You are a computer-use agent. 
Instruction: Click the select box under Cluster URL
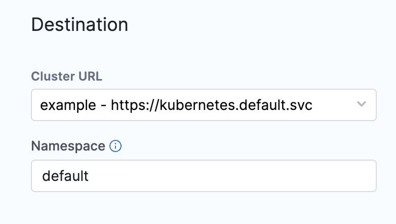pyautogui.click(x=204, y=105)
